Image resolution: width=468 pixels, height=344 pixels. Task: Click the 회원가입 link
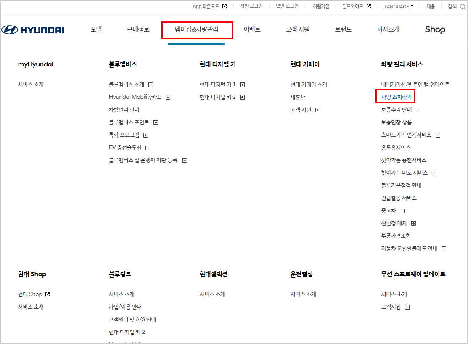[321, 6]
